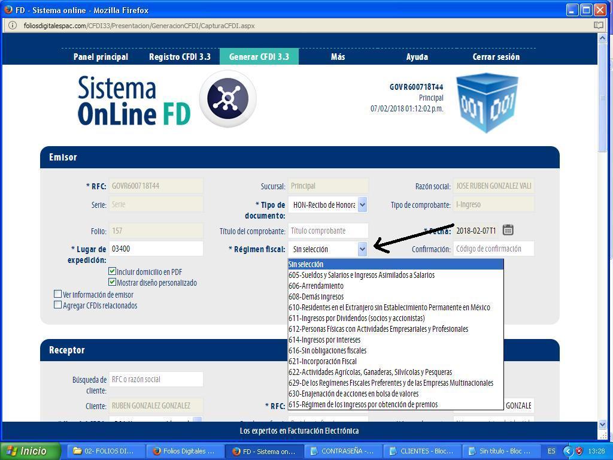Click the page scrollbar up arrow
Viewport: 613px width, 460px height.
(x=602, y=38)
